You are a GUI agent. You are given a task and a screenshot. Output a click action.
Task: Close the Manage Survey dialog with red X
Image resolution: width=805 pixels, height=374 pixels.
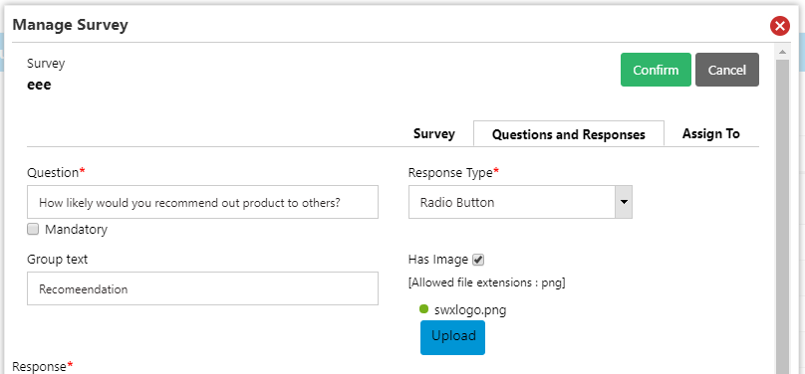[780, 26]
